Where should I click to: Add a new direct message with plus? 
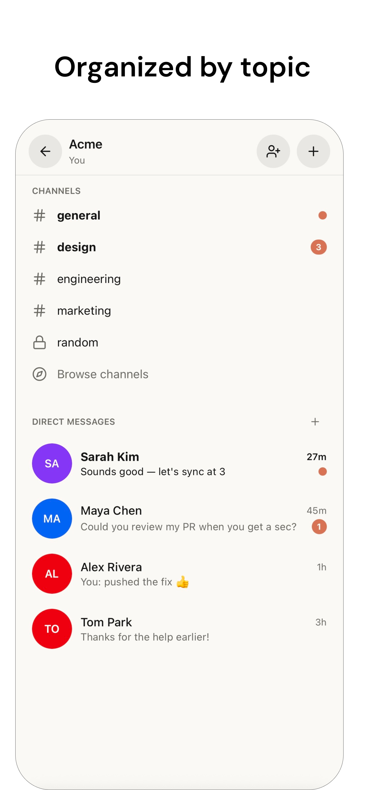(x=315, y=422)
